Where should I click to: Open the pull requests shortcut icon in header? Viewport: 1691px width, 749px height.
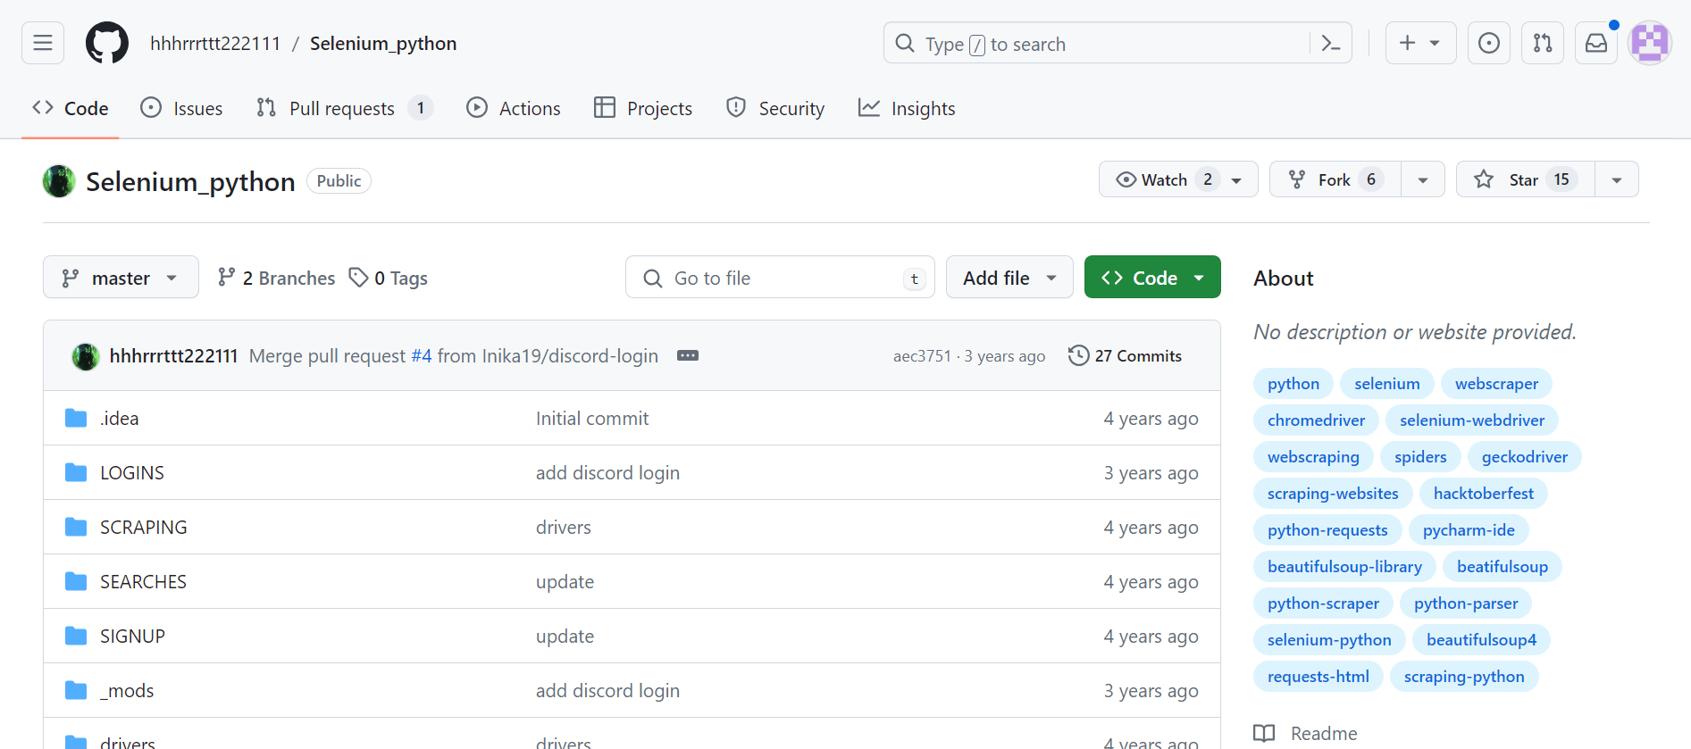click(x=1542, y=43)
